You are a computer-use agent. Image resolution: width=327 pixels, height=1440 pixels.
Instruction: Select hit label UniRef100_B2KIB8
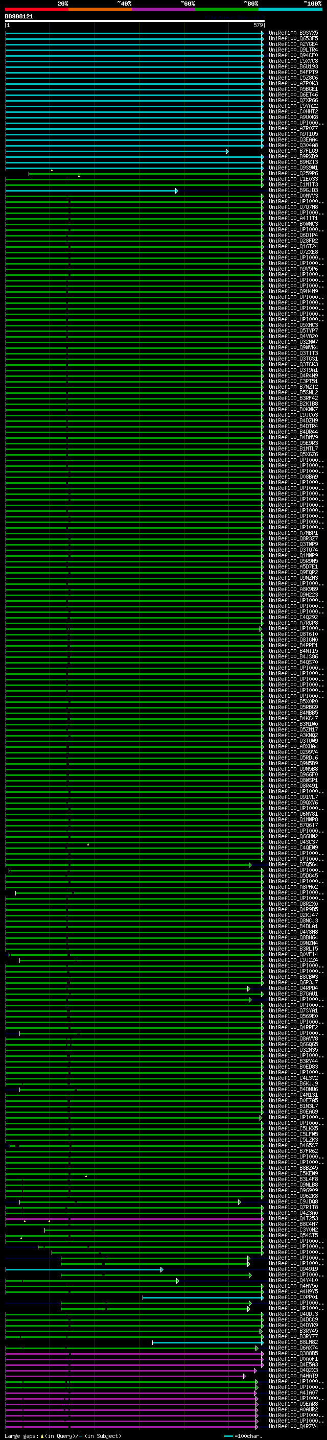tap(293, 404)
